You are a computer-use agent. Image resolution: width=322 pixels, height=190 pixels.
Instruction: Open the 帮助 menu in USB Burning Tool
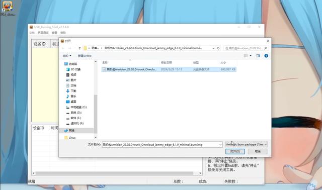[63, 33]
